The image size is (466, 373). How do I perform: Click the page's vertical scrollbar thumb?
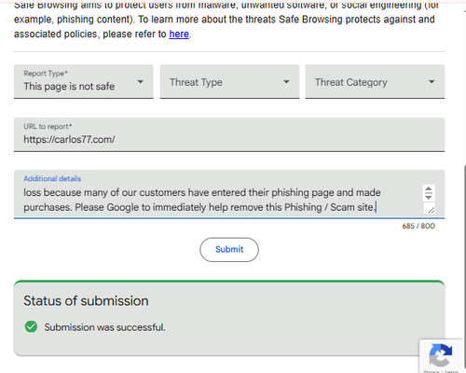coord(465,269)
